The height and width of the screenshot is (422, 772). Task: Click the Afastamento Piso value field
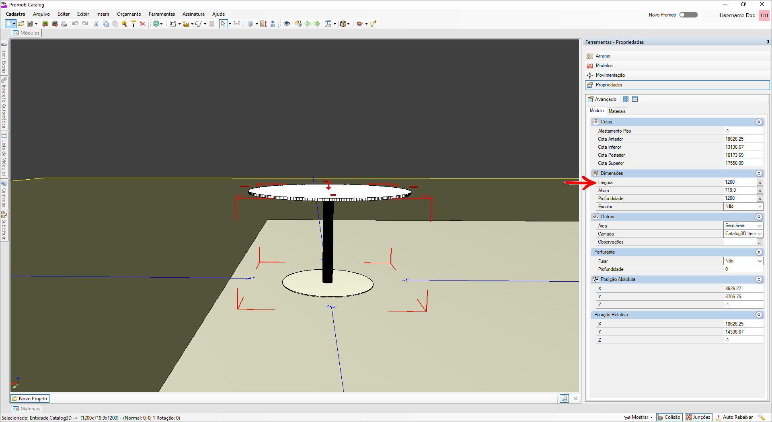click(x=743, y=131)
